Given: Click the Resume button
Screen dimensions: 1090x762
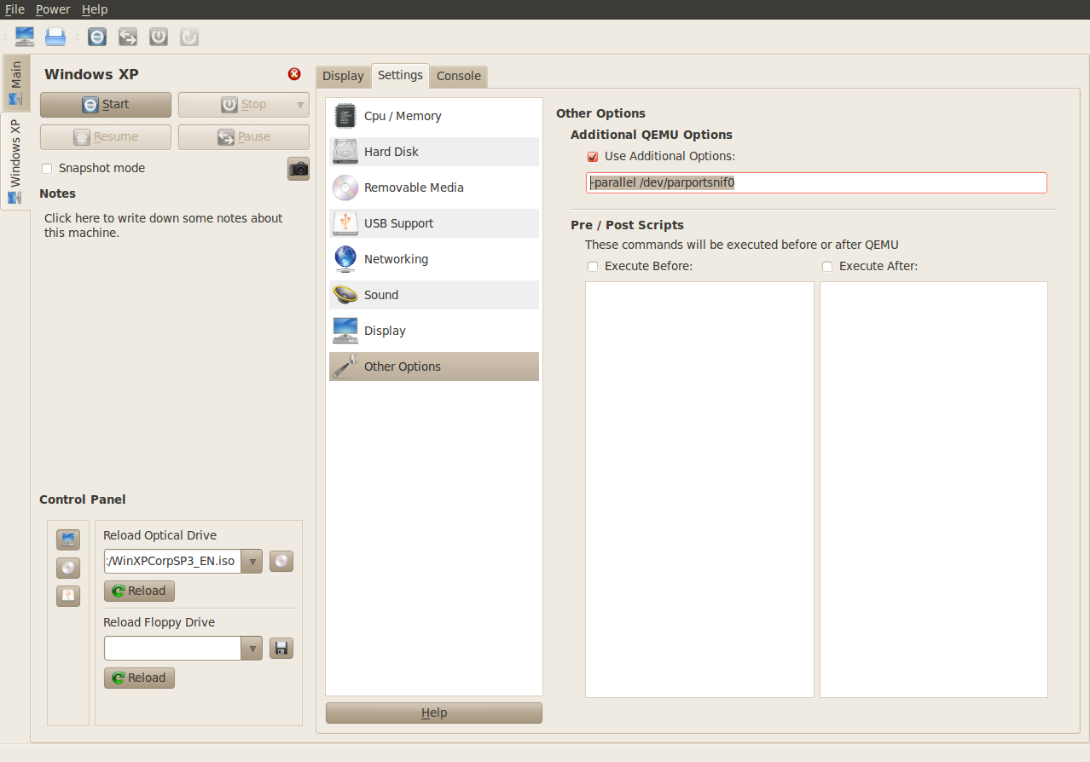Looking at the screenshot, I should pyautogui.click(x=106, y=137).
